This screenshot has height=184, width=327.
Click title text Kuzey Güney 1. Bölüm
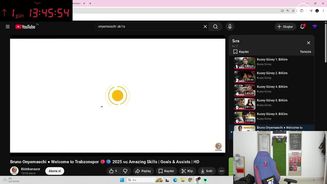[x=272, y=59]
